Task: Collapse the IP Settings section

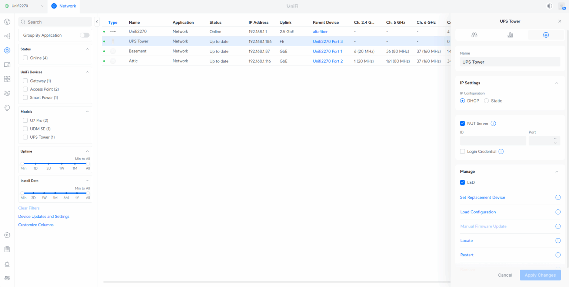Action: tap(556, 83)
